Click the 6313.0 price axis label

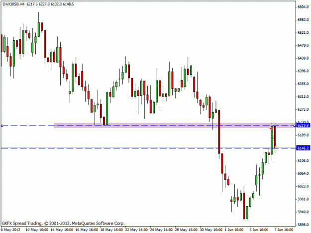click(303, 96)
